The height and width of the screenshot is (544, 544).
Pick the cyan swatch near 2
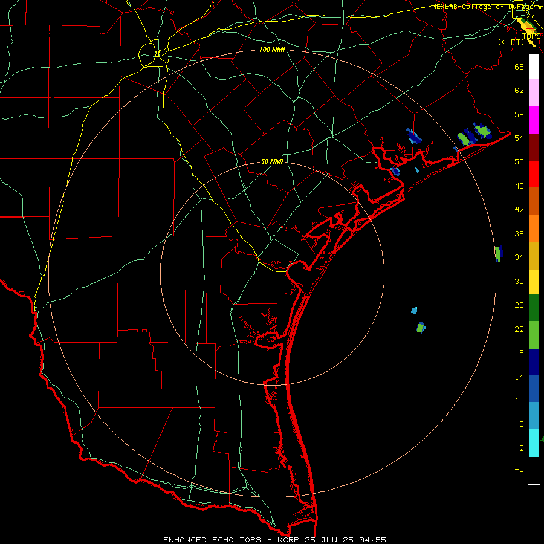[534, 444]
